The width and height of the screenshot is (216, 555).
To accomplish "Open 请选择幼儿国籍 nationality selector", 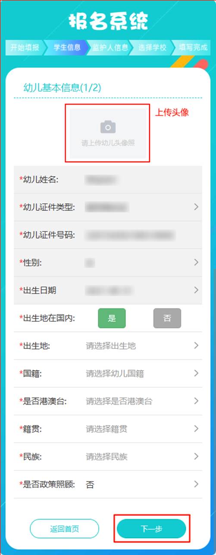I will coord(115,374).
